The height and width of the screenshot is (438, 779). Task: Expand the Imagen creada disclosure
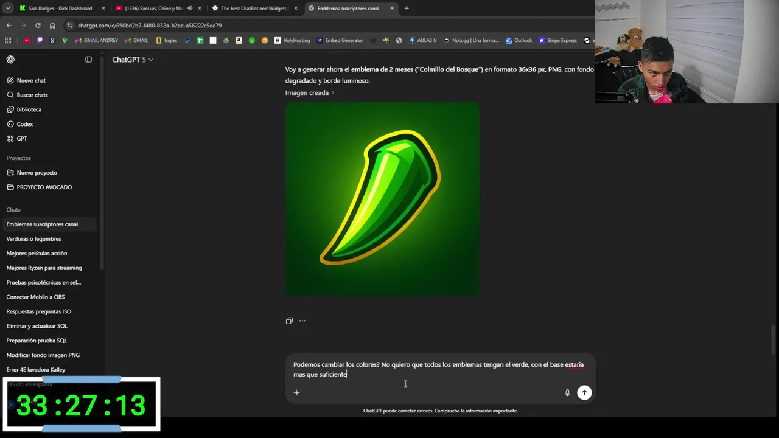coord(310,93)
